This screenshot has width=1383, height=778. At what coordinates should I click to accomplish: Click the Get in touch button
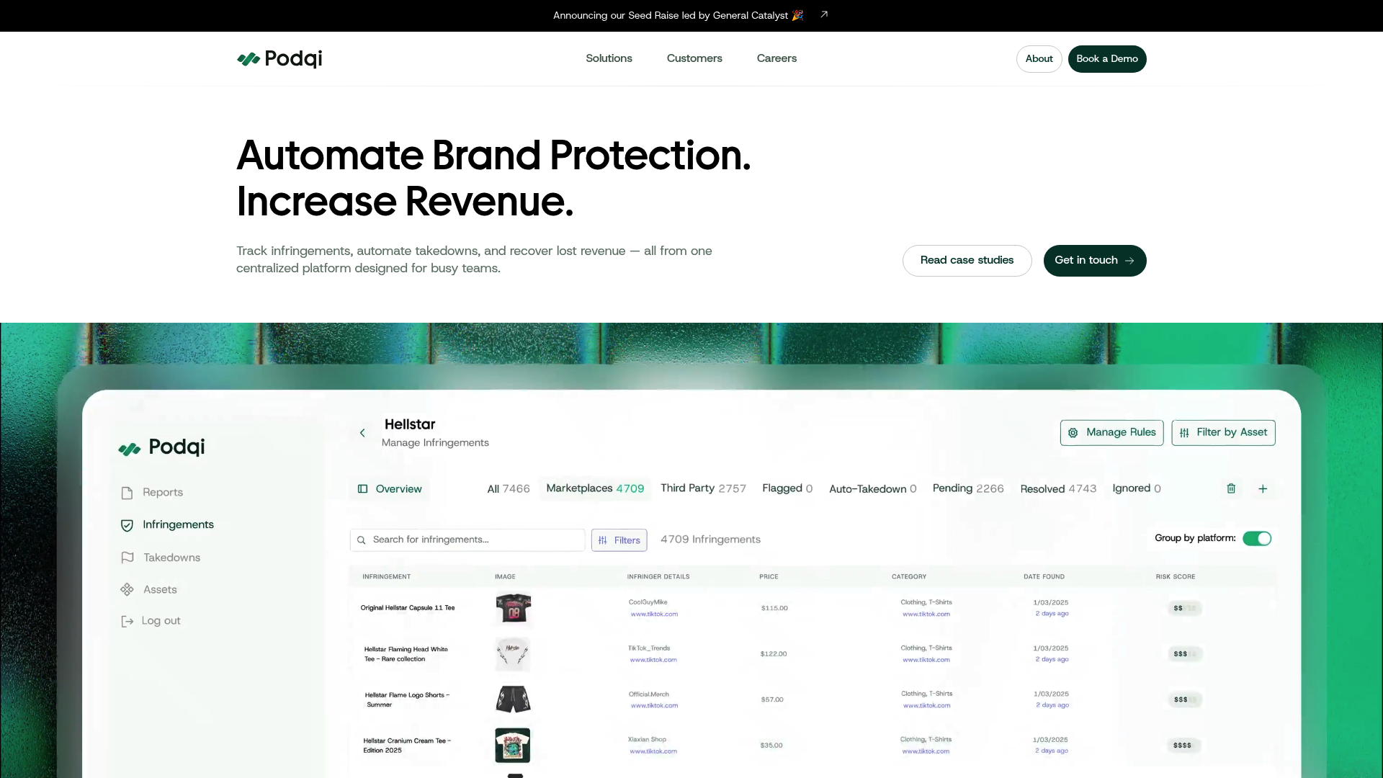[1095, 261]
